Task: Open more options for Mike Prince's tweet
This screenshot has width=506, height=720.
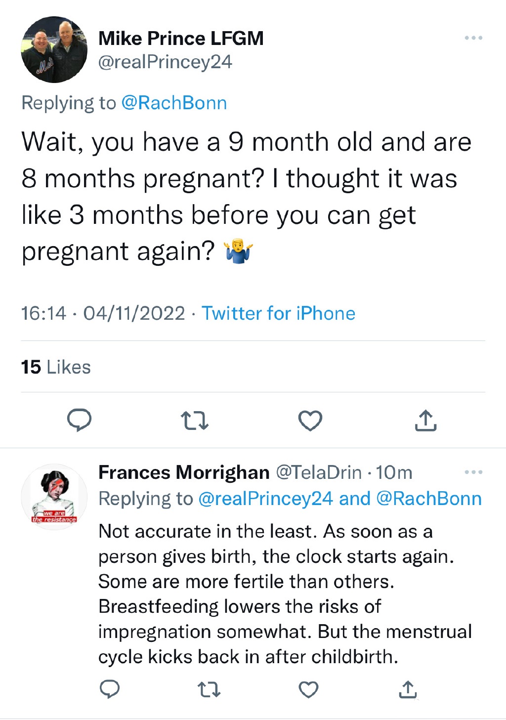Action: point(473,38)
